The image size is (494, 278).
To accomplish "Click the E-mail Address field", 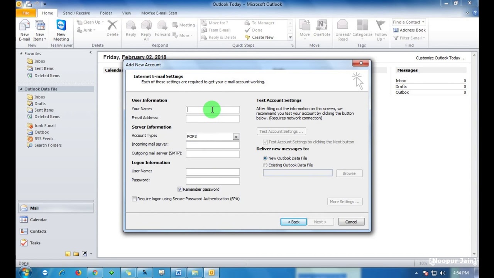I will tap(213, 119).
